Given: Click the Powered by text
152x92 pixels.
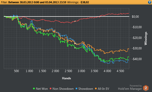Looking at the screenshot, I should coord(136,86).
